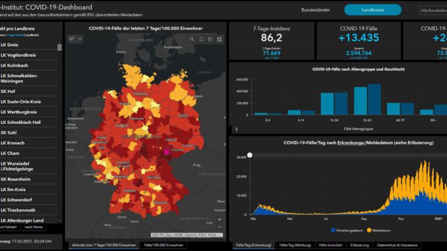Switch to Fälle/Tag (Erkrankung) tab

(253, 245)
